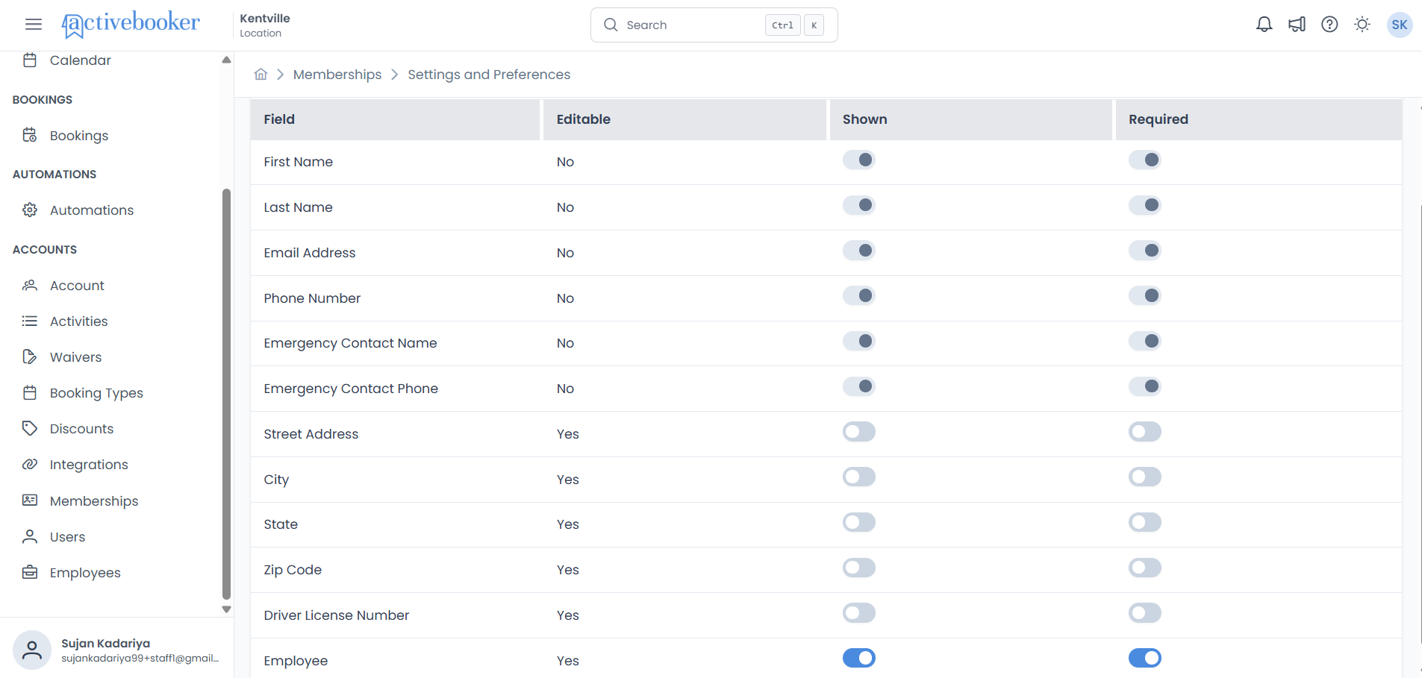This screenshot has width=1422, height=678.
Task: Click Emergency Contact Name field text
Action: pyautogui.click(x=350, y=343)
